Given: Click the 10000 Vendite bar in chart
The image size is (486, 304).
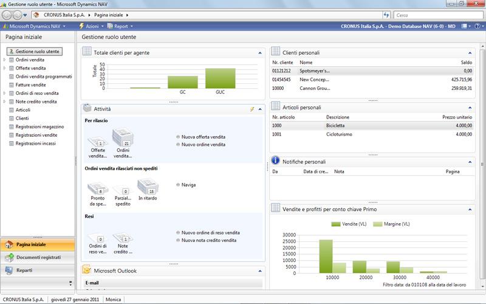Looking at the screenshot, I should click(326, 256).
